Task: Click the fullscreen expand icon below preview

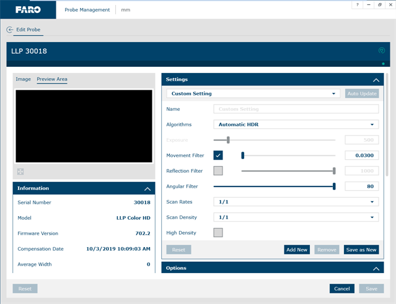Action: (20, 172)
